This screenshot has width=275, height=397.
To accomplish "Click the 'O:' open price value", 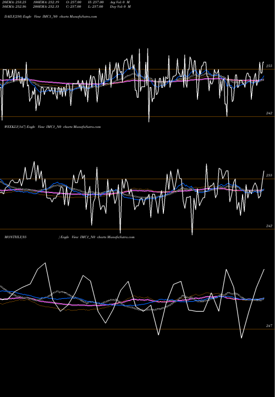I will tap(74, 2).
